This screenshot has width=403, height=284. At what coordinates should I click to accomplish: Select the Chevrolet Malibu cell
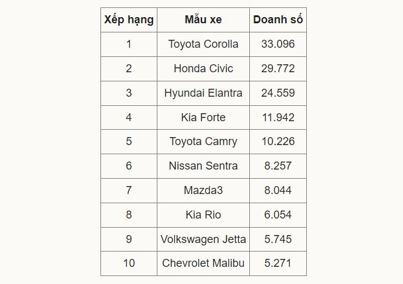pos(203,263)
